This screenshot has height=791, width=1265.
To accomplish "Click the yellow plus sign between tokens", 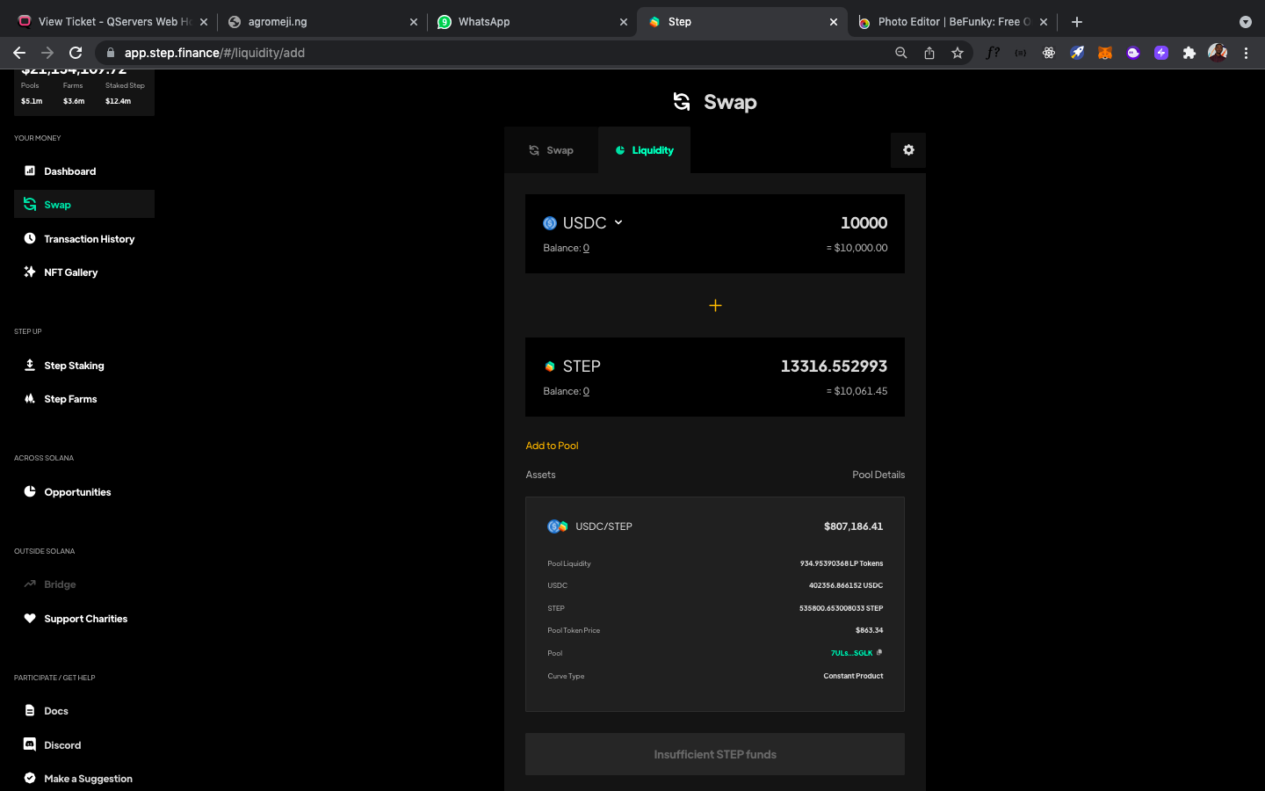I will coord(715,305).
